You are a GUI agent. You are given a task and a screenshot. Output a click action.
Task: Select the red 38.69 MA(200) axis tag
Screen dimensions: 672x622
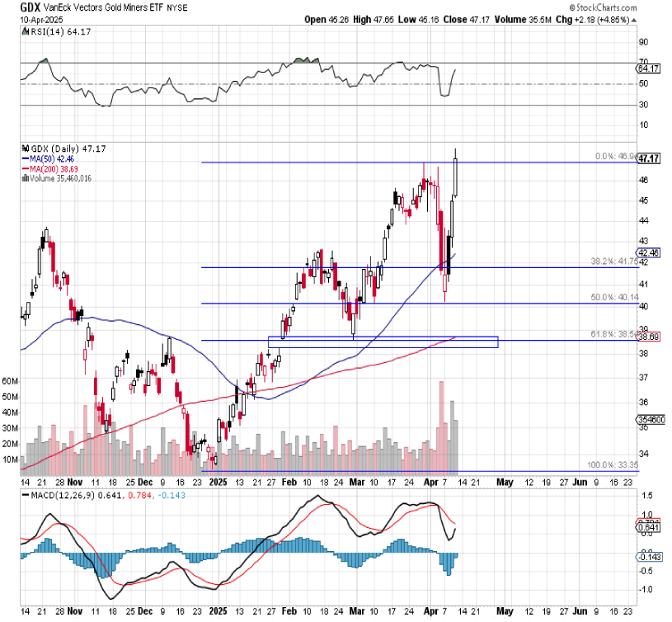tap(650, 337)
